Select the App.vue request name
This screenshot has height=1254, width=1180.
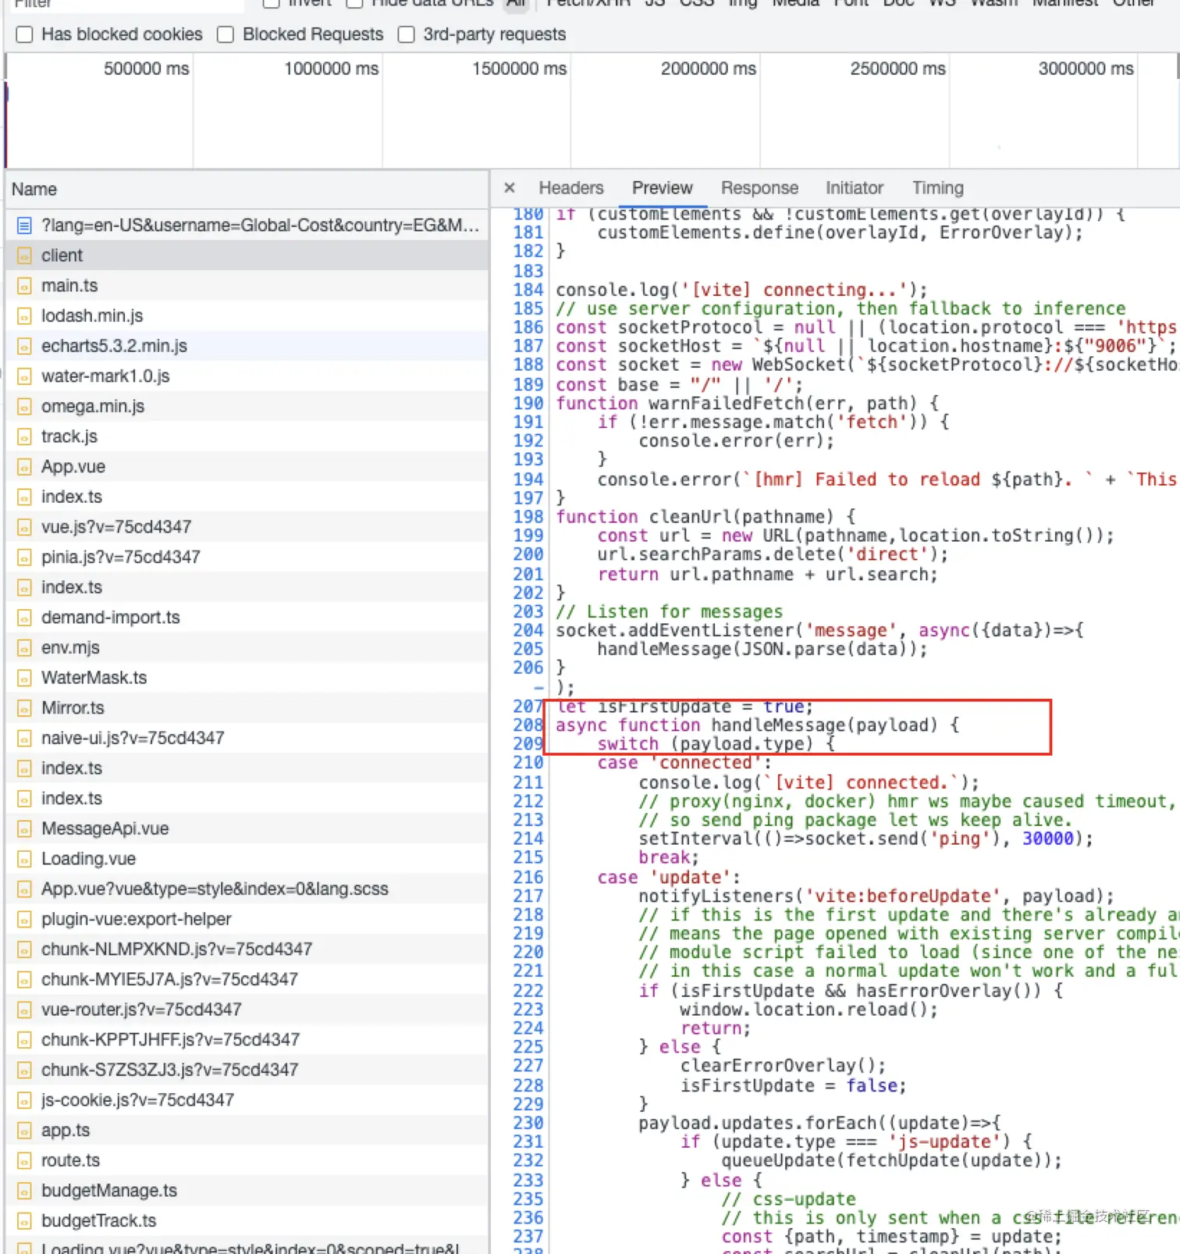[x=73, y=467]
